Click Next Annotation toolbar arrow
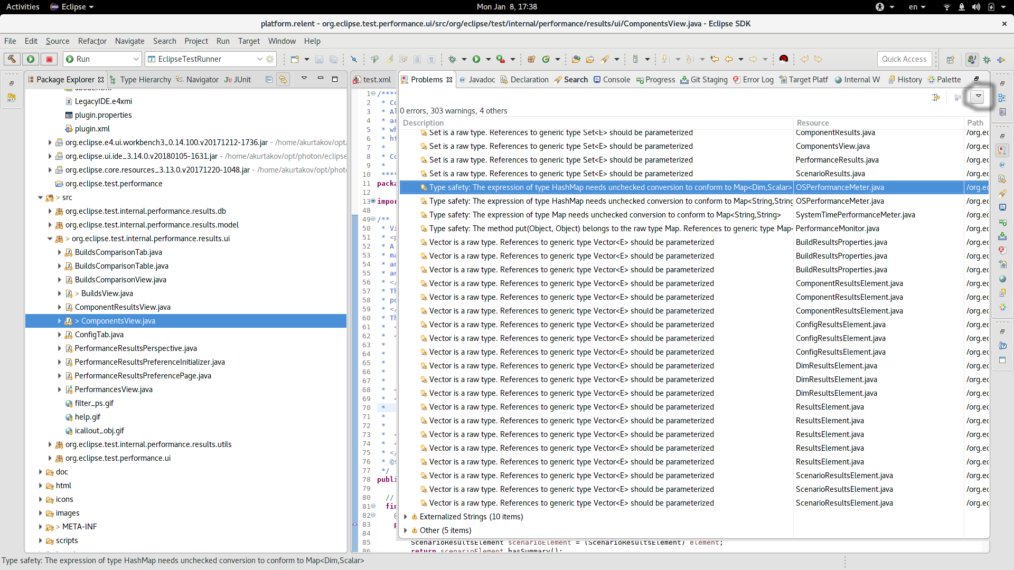The height and width of the screenshot is (570, 1014). click(x=665, y=59)
